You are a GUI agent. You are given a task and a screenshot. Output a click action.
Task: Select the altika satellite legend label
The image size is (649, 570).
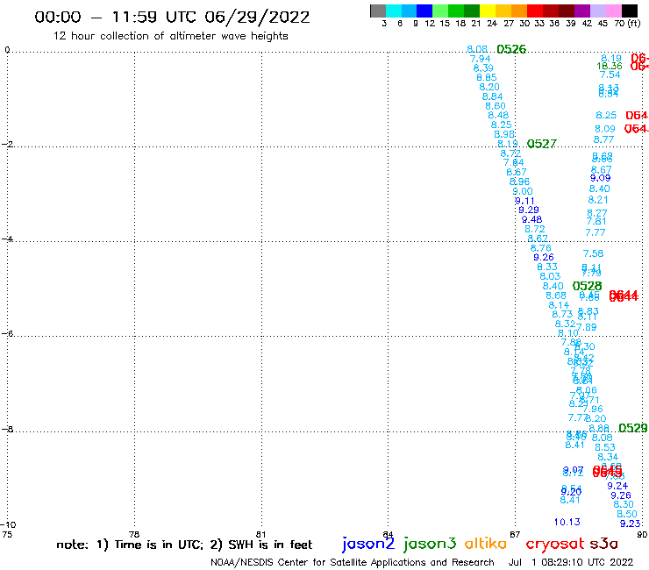pyautogui.click(x=486, y=544)
